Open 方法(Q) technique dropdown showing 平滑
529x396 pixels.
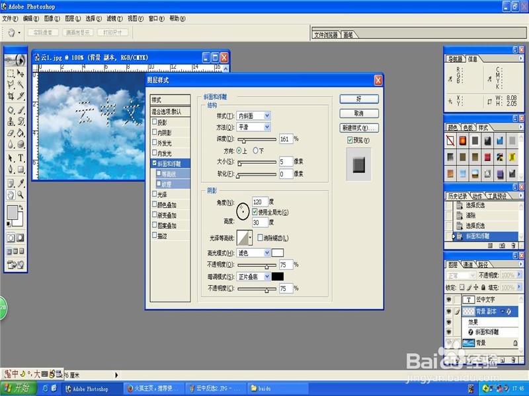click(x=253, y=127)
